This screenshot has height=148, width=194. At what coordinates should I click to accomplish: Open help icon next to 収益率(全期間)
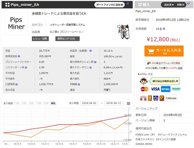(91, 51)
